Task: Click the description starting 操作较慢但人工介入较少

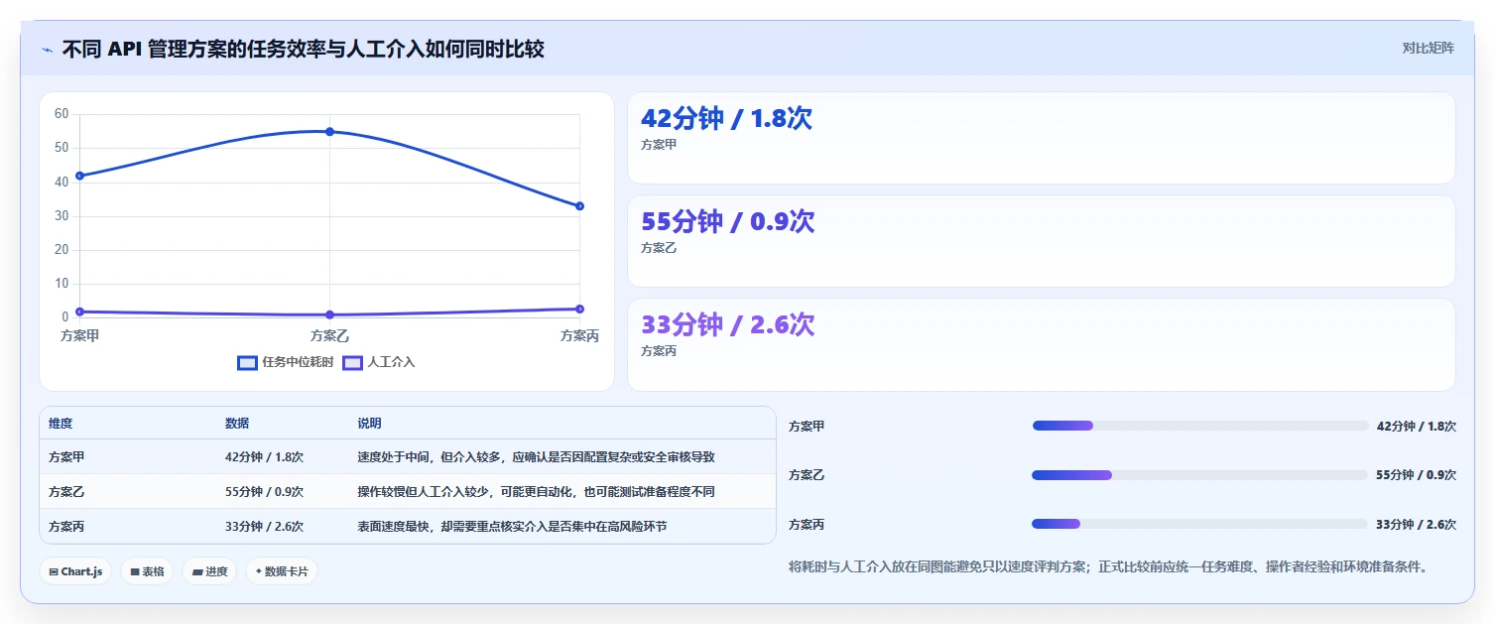Action: coord(536,492)
